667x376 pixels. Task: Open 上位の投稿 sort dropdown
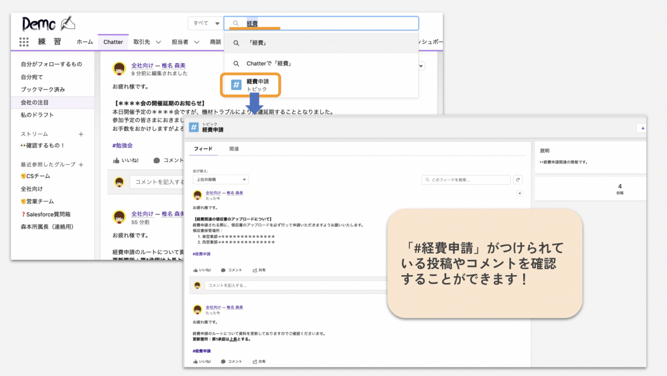coord(221,179)
